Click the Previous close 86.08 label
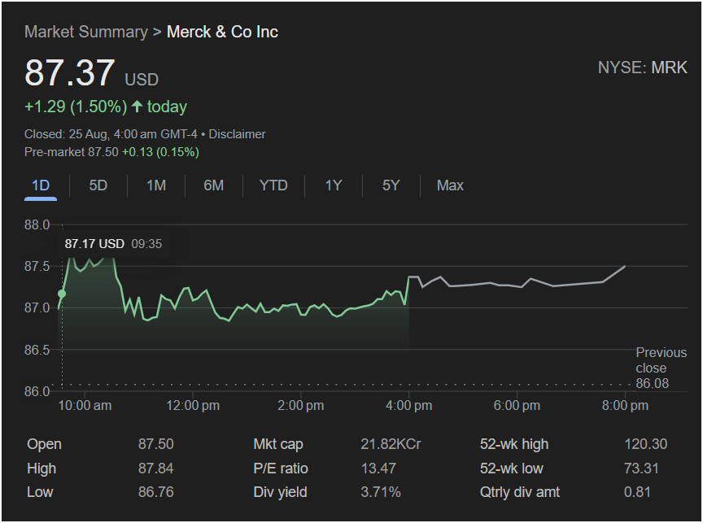The height and width of the screenshot is (523, 703). point(660,368)
